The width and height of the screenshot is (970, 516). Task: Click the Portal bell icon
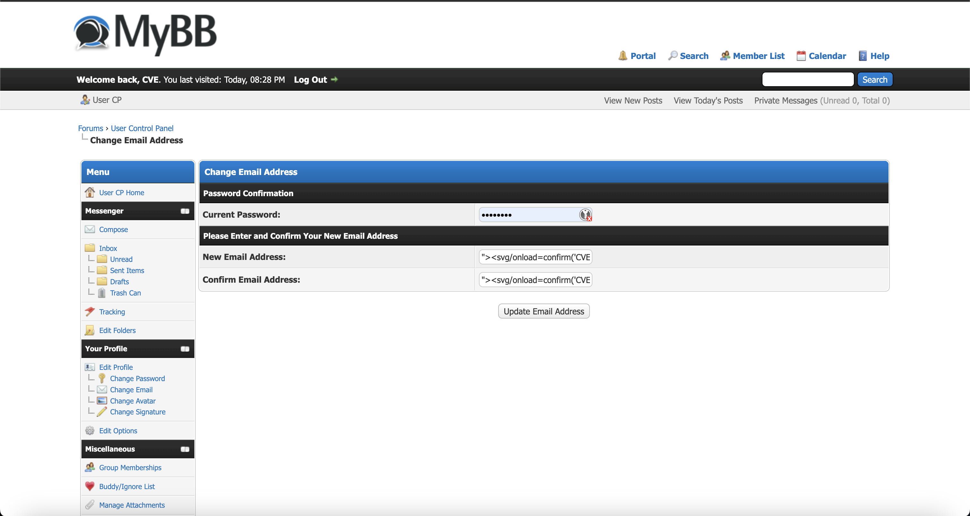pyautogui.click(x=623, y=56)
